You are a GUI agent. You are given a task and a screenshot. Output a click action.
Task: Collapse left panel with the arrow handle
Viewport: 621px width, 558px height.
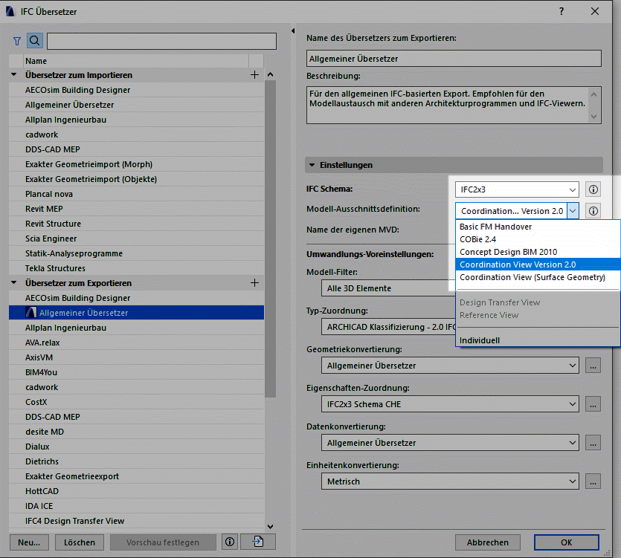293,30
